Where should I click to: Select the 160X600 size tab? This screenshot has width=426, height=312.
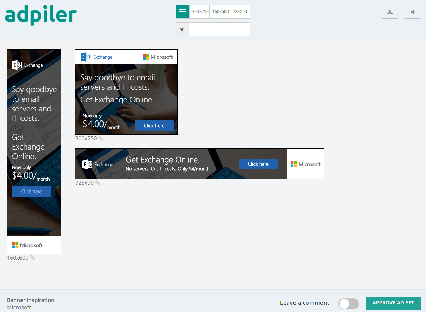(x=220, y=12)
